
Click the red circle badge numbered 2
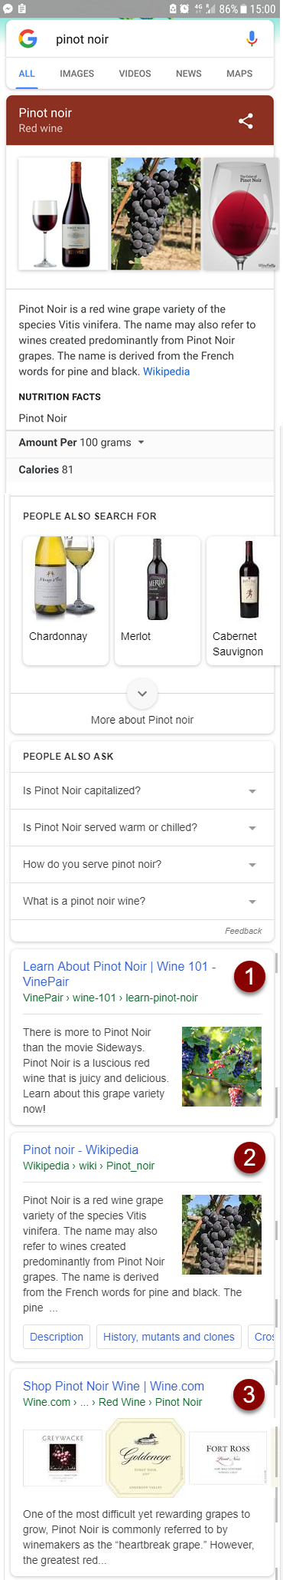click(x=249, y=1157)
